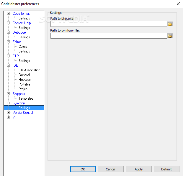The image size is (183, 176).
Task: Open Settings under Code format
Action: (24, 18)
